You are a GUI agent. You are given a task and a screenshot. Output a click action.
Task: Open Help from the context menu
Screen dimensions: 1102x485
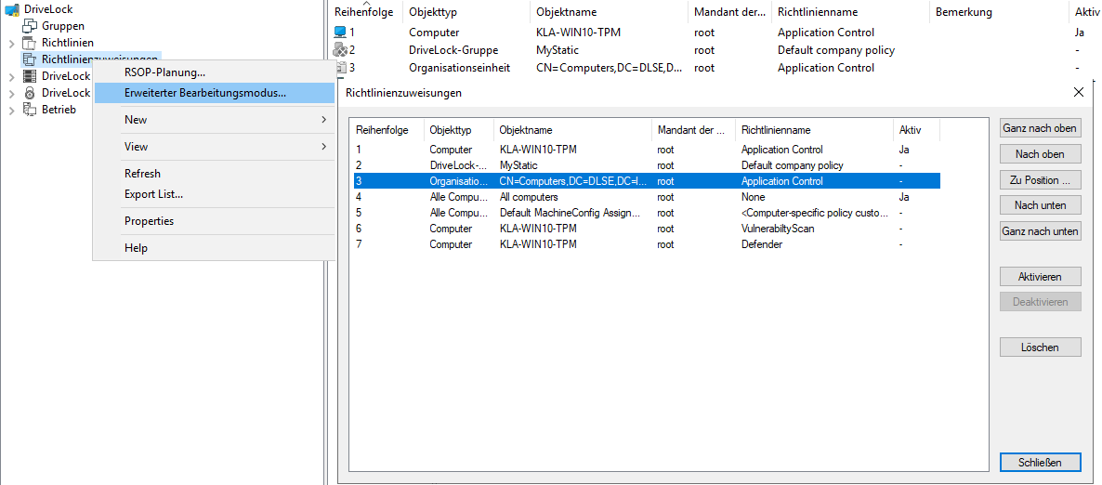tap(215, 248)
